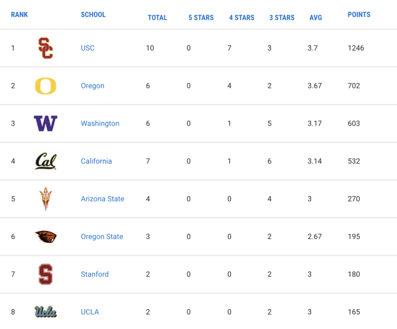Image resolution: width=397 pixels, height=329 pixels.
Task: Click the USC Trojans logo
Action: [46, 48]
